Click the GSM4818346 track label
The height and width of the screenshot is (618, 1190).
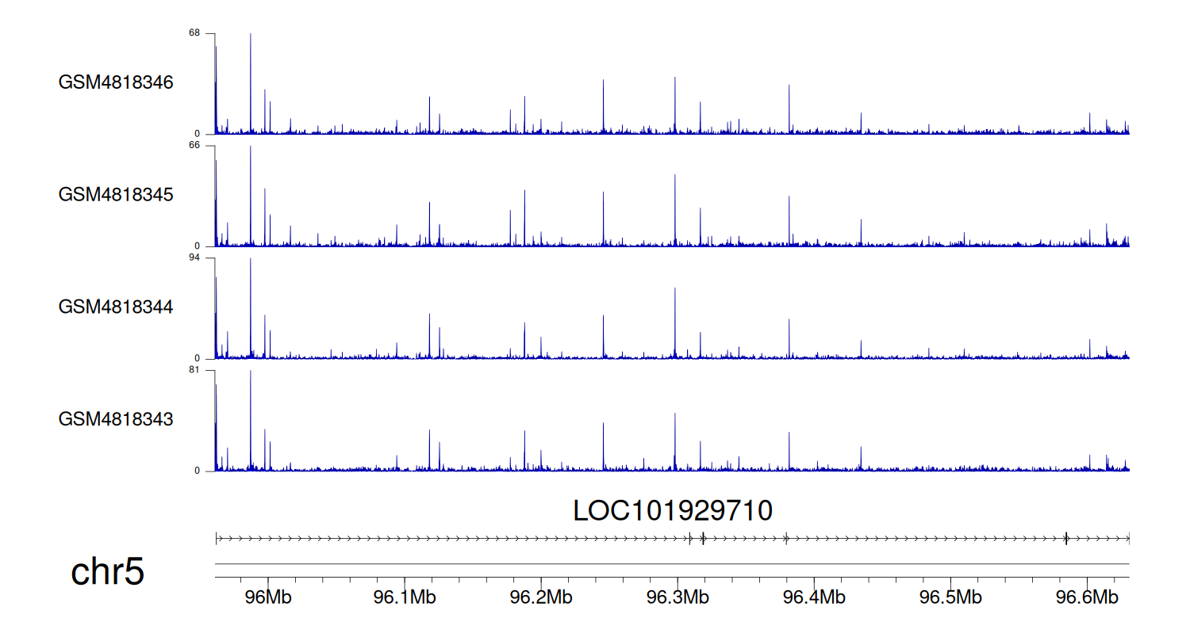point(116,82)
